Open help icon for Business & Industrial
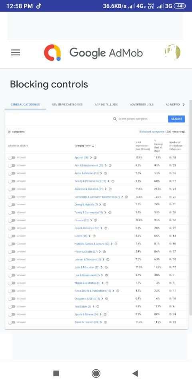The width and height of the screenshot is (192, 385). 110,189
